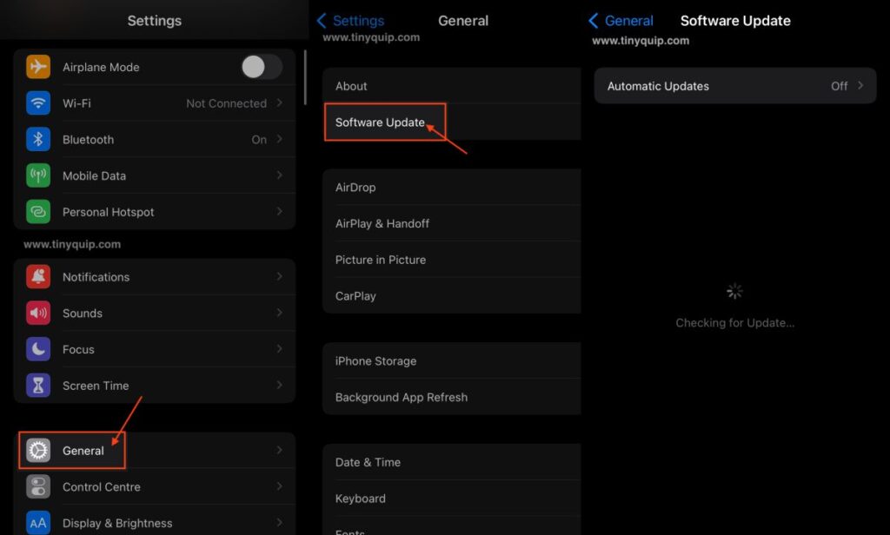Select the Notifications icon

38,276
